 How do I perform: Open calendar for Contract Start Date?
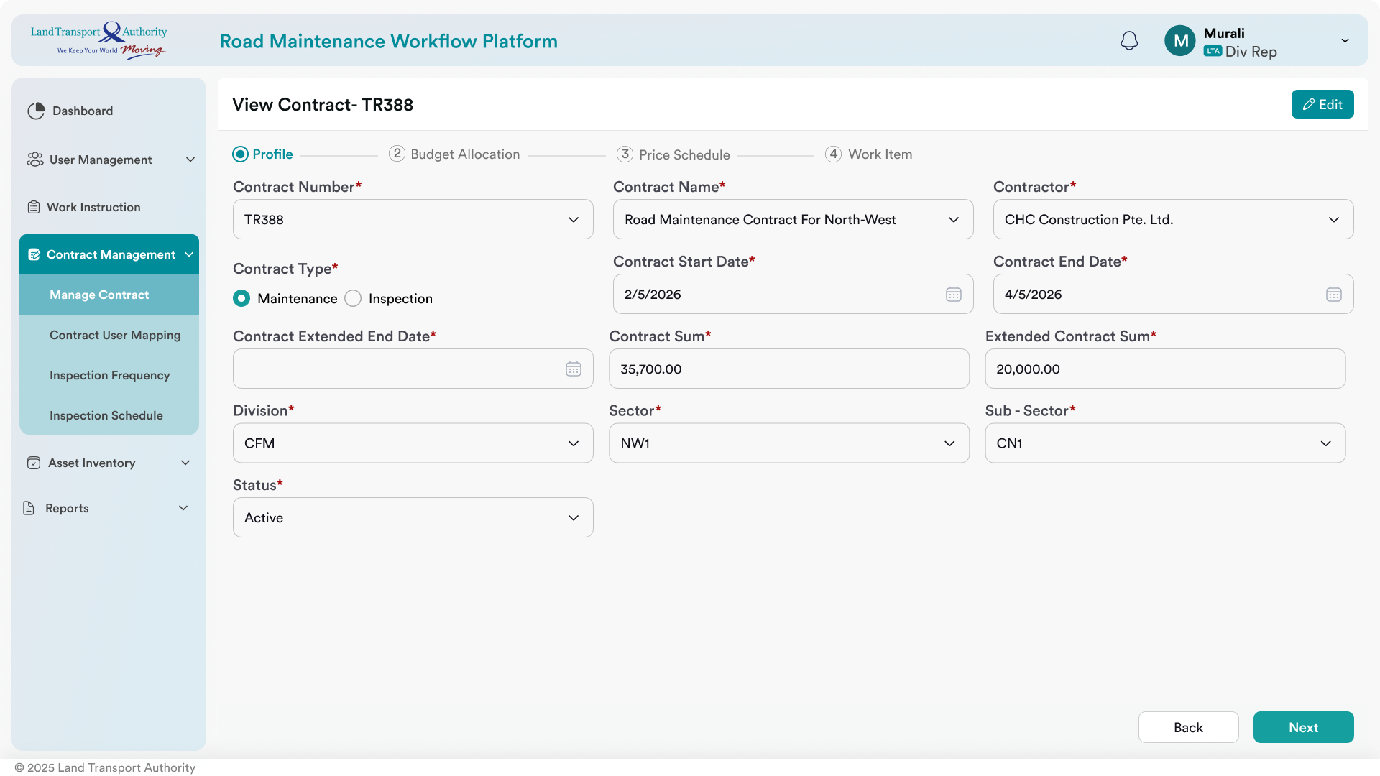954,294
